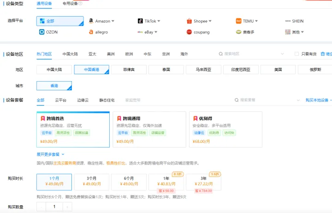Click the 清空 trash icon

tap(322, 54)
